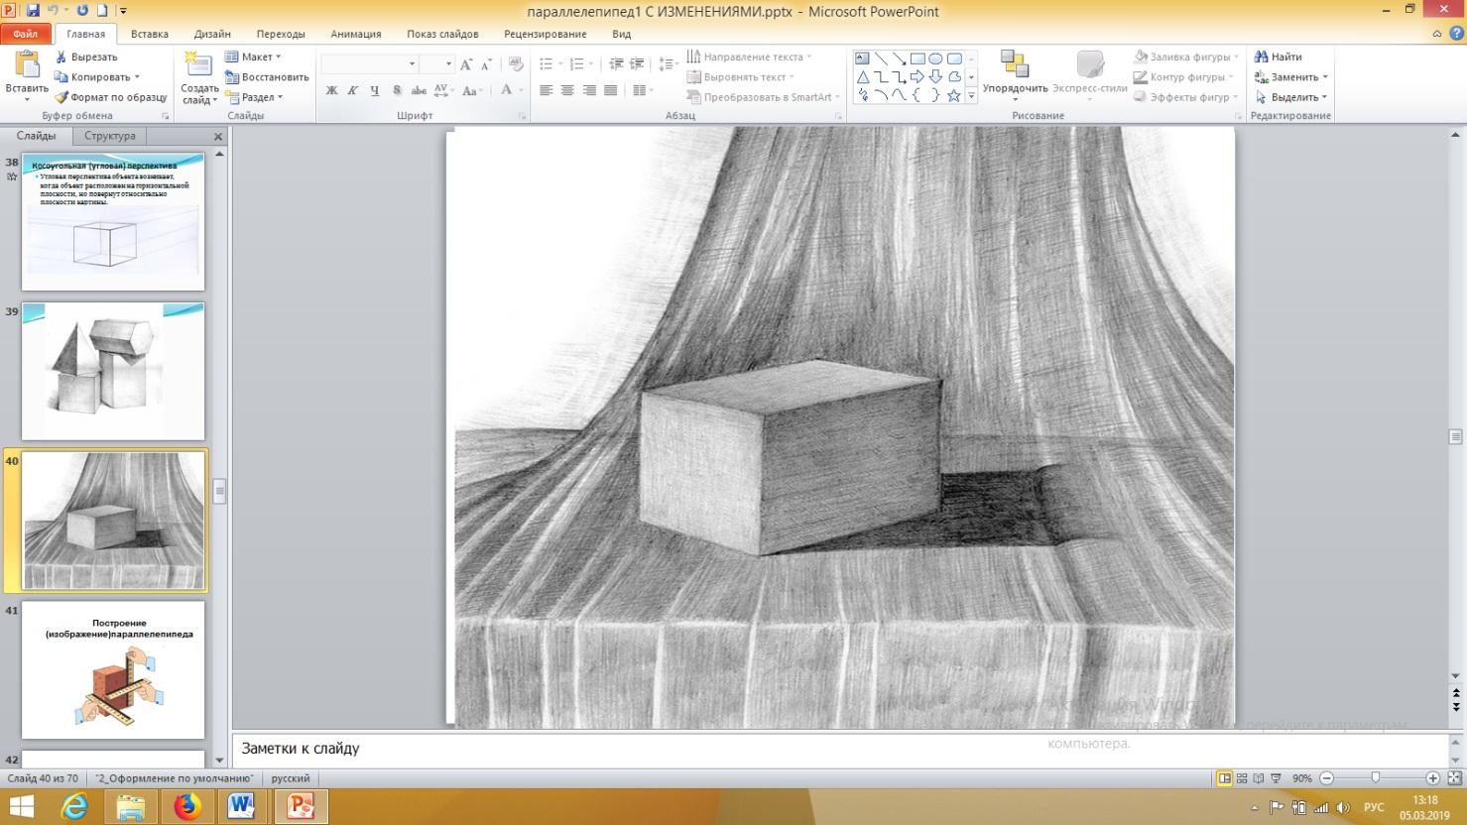Open Internet Explorer from the taskbar

pos(74,807)
